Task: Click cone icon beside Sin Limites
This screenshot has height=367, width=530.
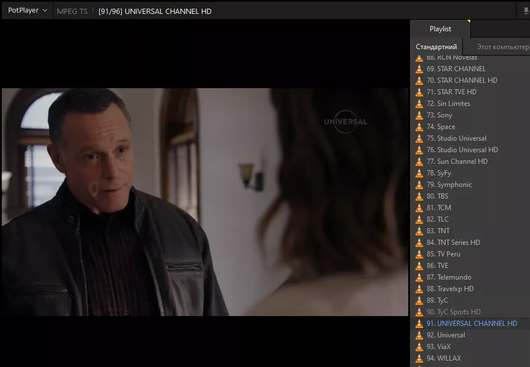Action: click(x=419, y=104)
